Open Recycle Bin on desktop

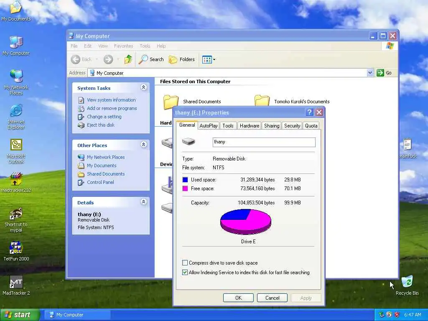click(x=407, y=285)
